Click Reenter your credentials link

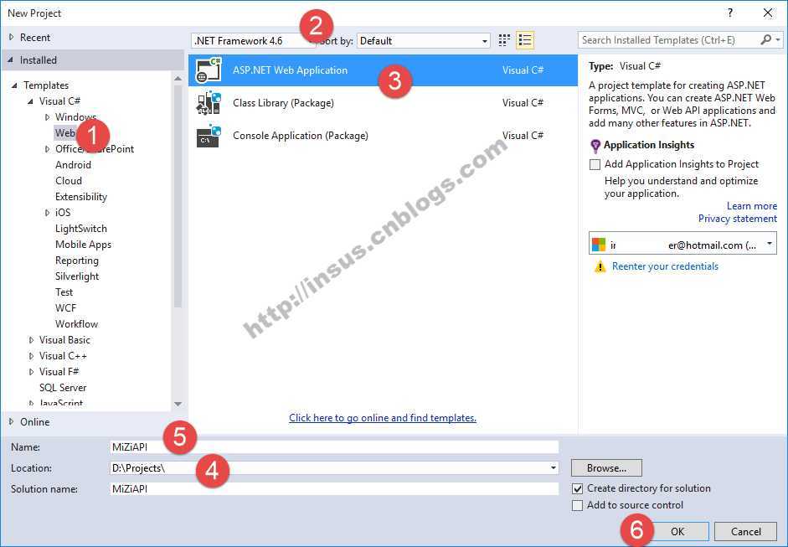click(665, 266)
